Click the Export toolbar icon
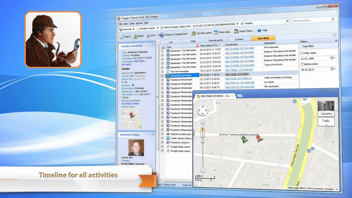Screen dimensions: 352x198 135,36
